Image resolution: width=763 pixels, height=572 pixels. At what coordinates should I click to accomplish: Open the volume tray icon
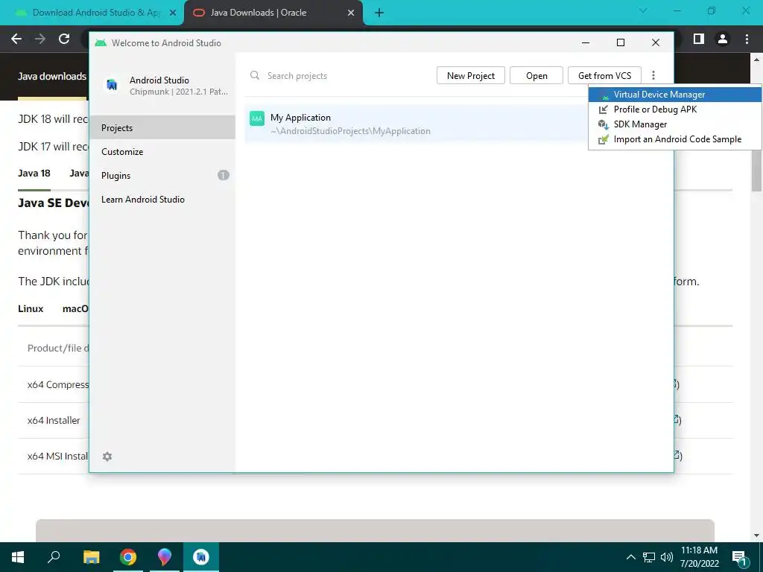point(667,557)
